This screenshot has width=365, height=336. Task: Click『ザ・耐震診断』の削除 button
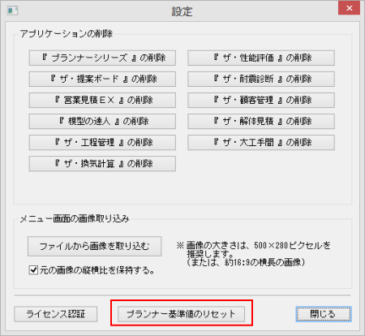tap(261, 79)
